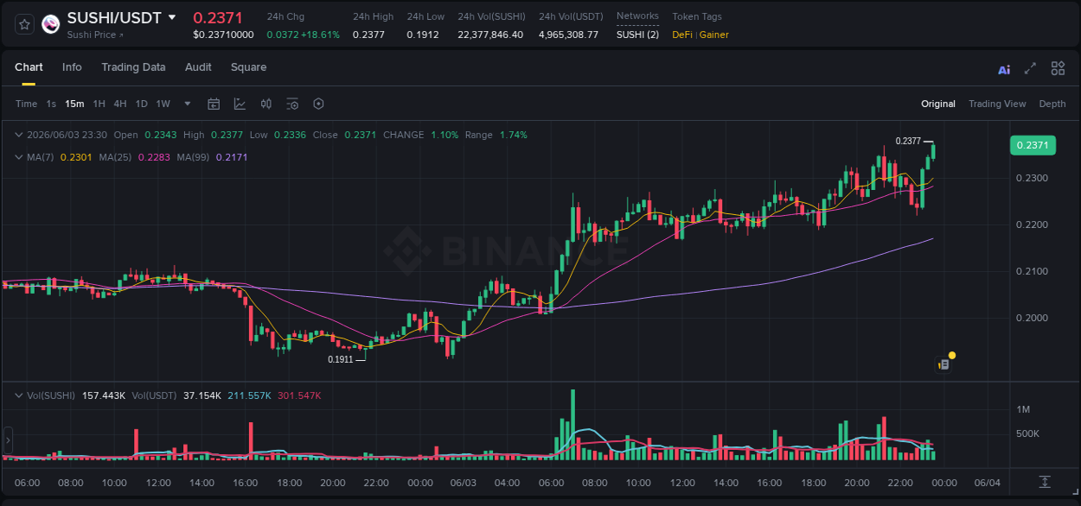Collapse the Vol(SUSHI) indicator chevron

click(19, 395)
